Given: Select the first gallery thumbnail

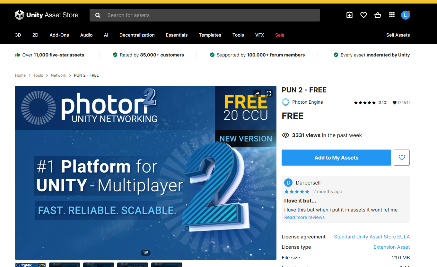Looking at the screenshot, I should [30, 265].
